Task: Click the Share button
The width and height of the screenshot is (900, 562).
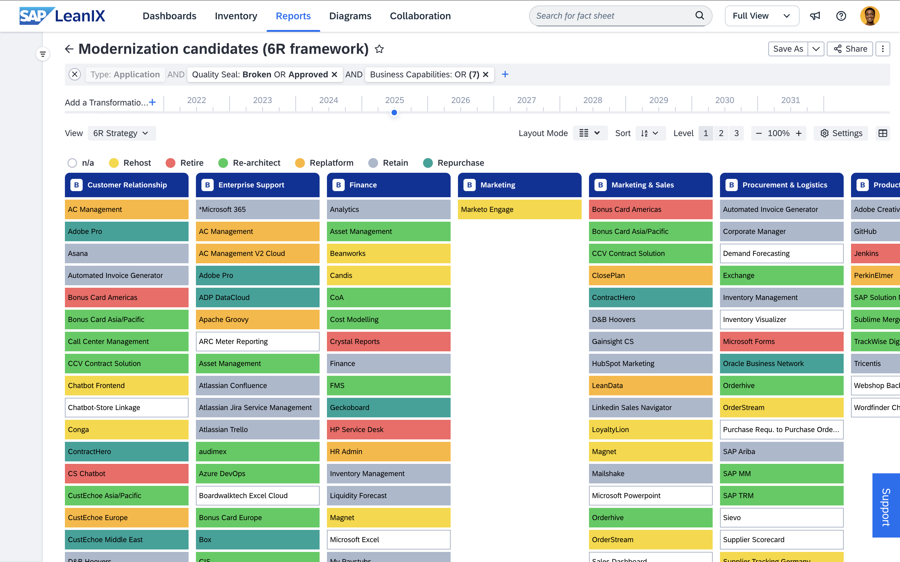Action: pyautogui.click(x=850, y=49)
